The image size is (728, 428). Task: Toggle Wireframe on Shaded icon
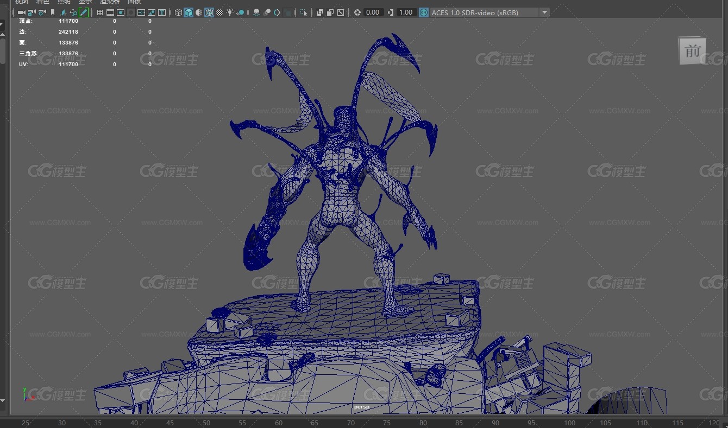pos(209,12)
